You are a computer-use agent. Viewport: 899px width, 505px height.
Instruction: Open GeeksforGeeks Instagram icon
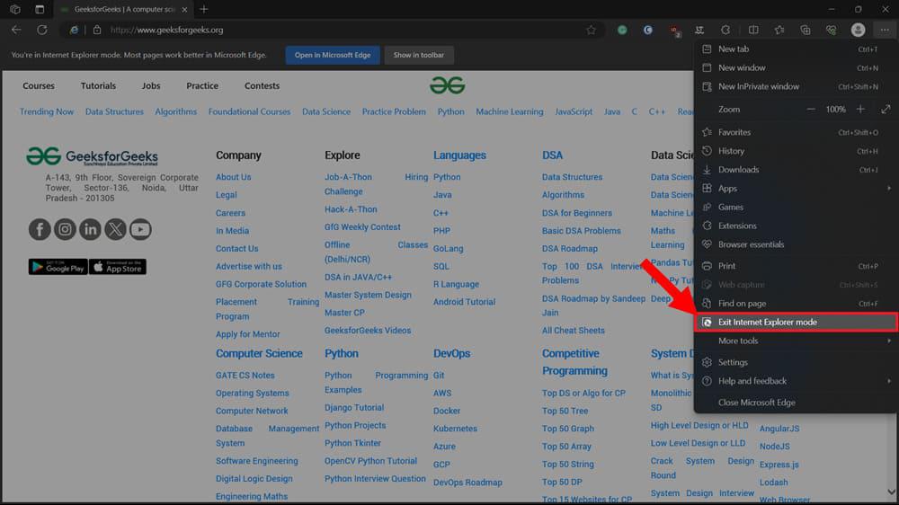tap(65, 229)
